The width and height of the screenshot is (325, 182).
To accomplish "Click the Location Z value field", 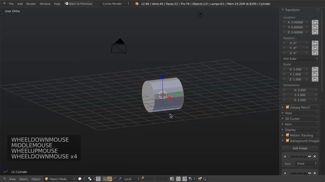I will [296, 32].
